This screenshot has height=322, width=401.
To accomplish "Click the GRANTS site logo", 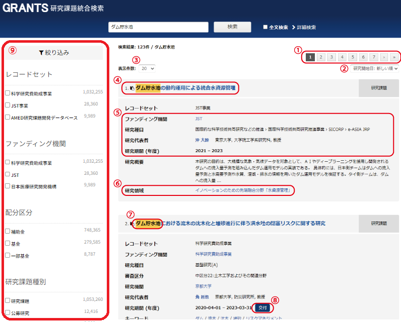I will [x=25, y=8].
